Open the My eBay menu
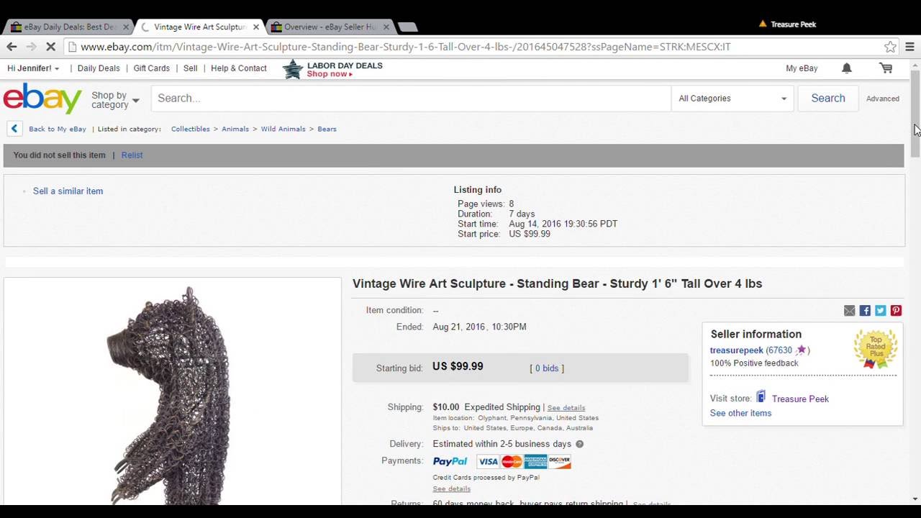The image size is (921, 518). tap(802, 68)
